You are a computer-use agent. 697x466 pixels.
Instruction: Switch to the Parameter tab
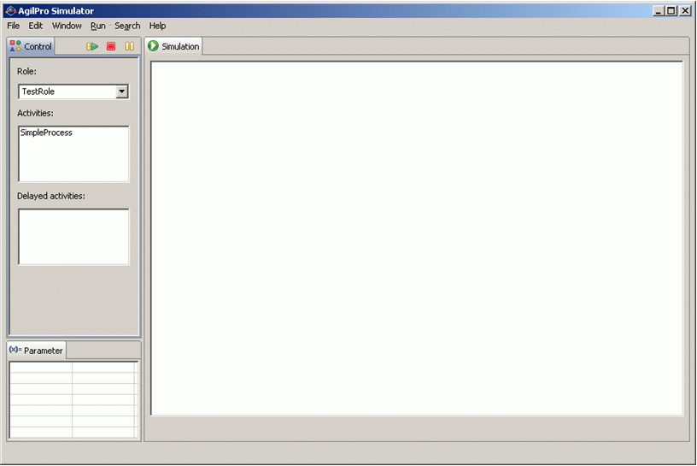point(37,351)
